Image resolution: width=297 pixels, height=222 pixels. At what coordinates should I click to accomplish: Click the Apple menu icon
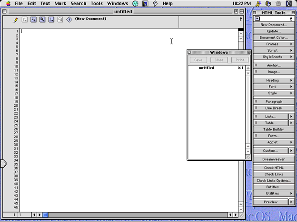point(8,3)
